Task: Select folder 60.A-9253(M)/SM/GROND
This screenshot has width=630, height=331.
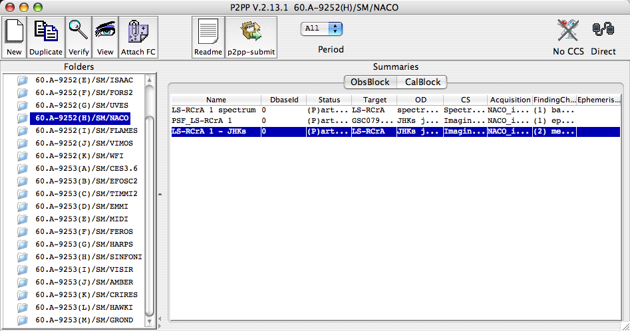Action: pyautogui.click(x=84, y=320)
